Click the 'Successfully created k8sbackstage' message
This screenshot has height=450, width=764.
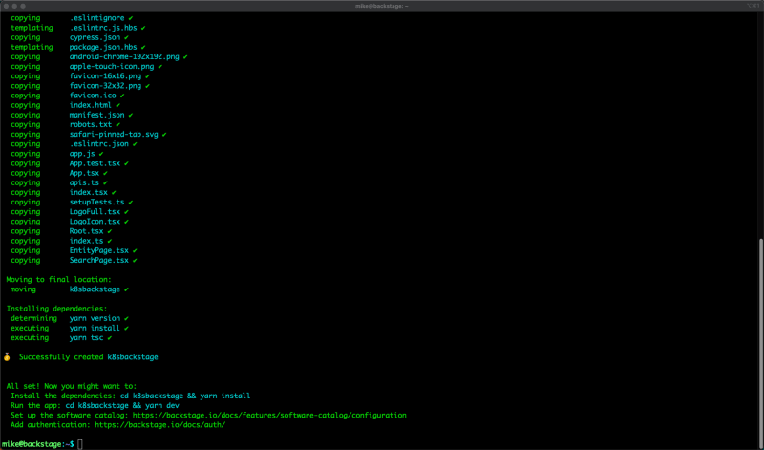coord(89,357)
